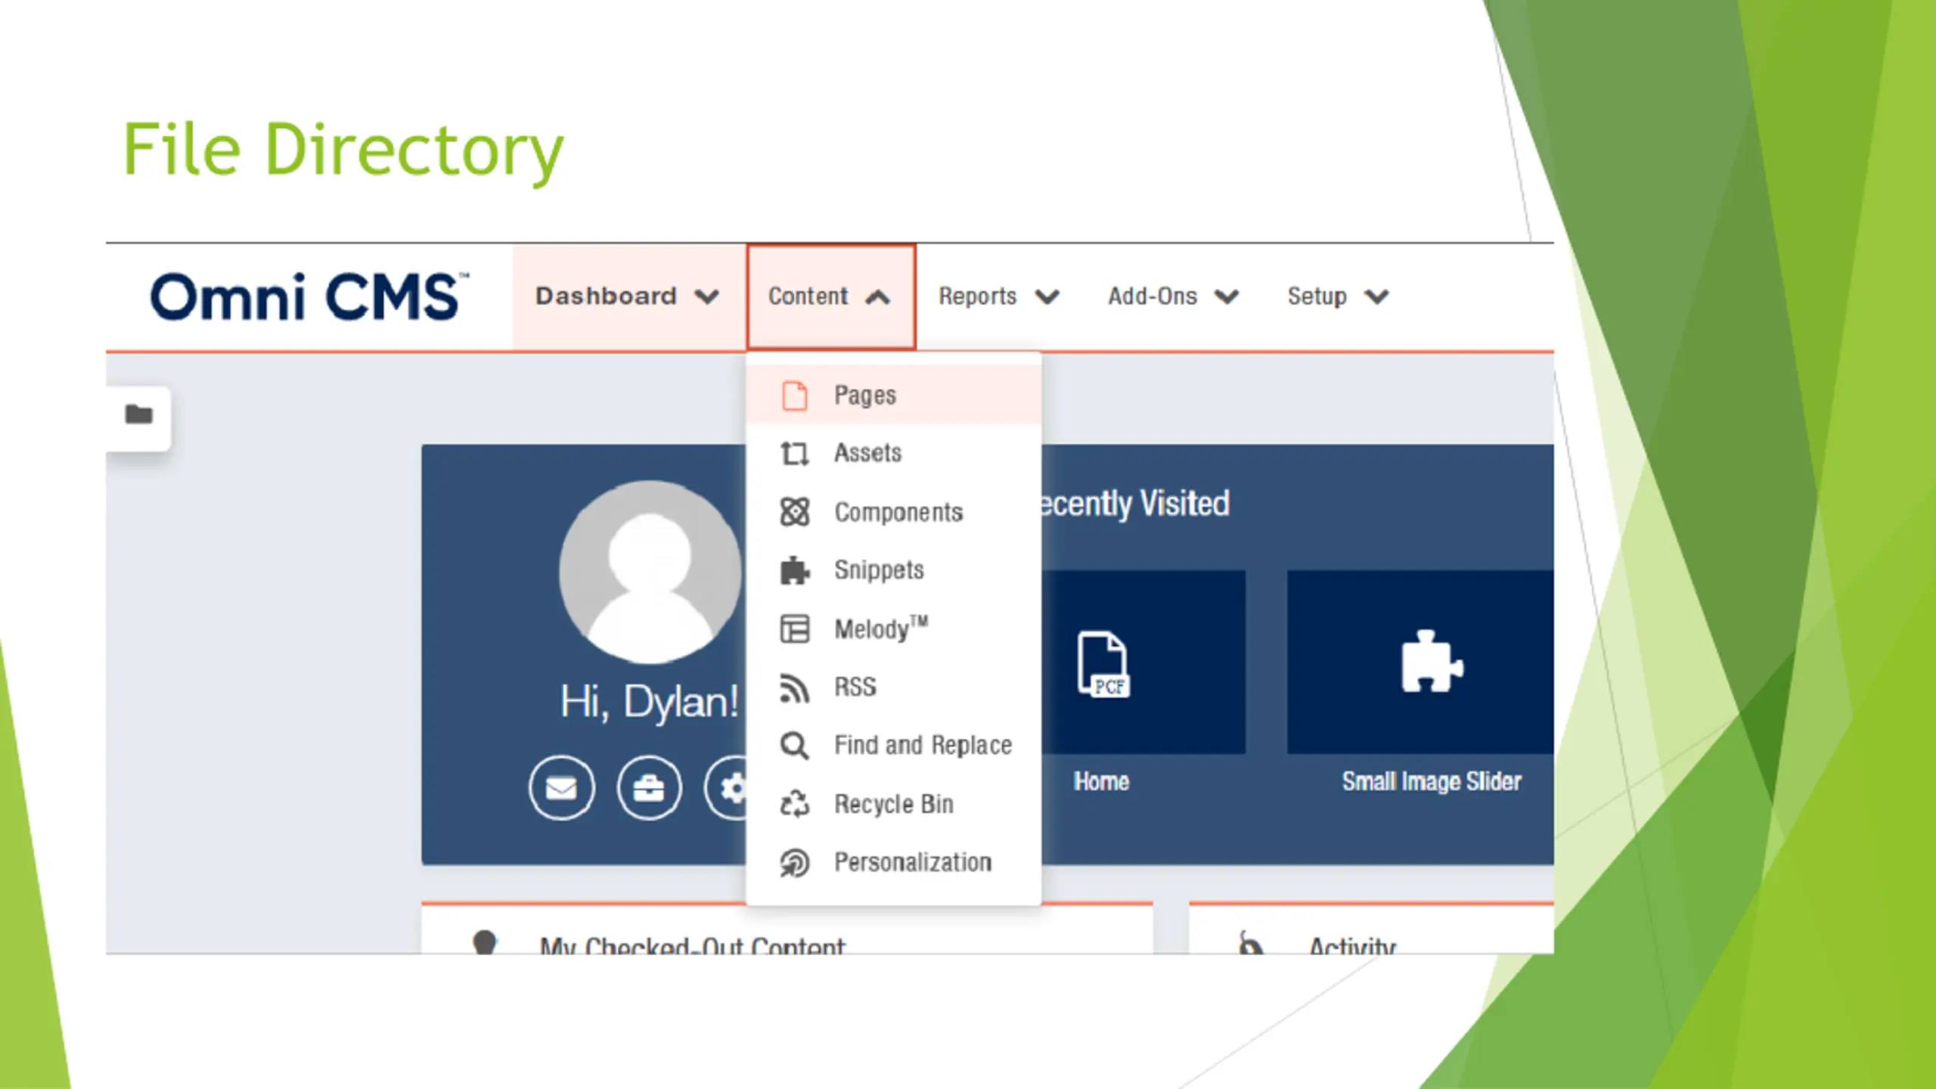Click the Small Image Slider label

pos(1432,781)
